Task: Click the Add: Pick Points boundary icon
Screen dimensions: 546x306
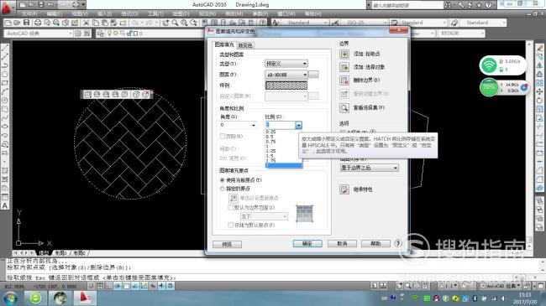Action: [x=344, y=54]
